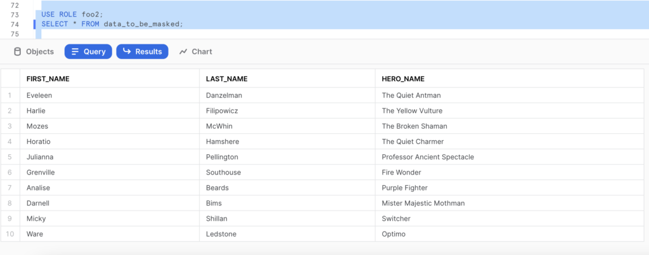Select the cell 'Fire Wonder'

coord(510,173)
